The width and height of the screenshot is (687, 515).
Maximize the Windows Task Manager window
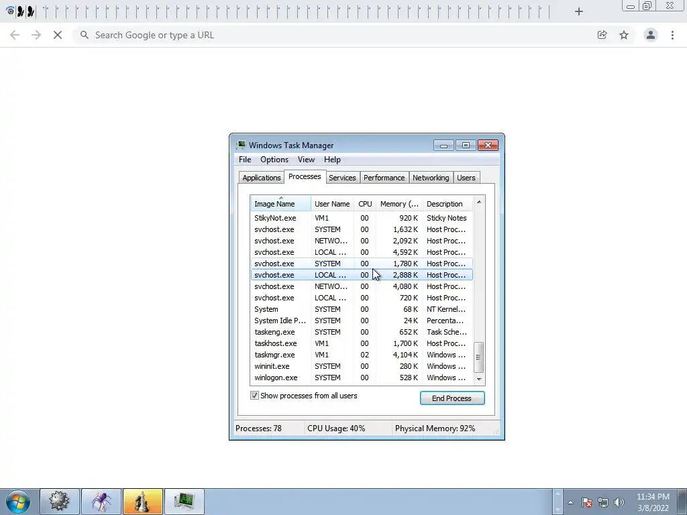point(466,145)
